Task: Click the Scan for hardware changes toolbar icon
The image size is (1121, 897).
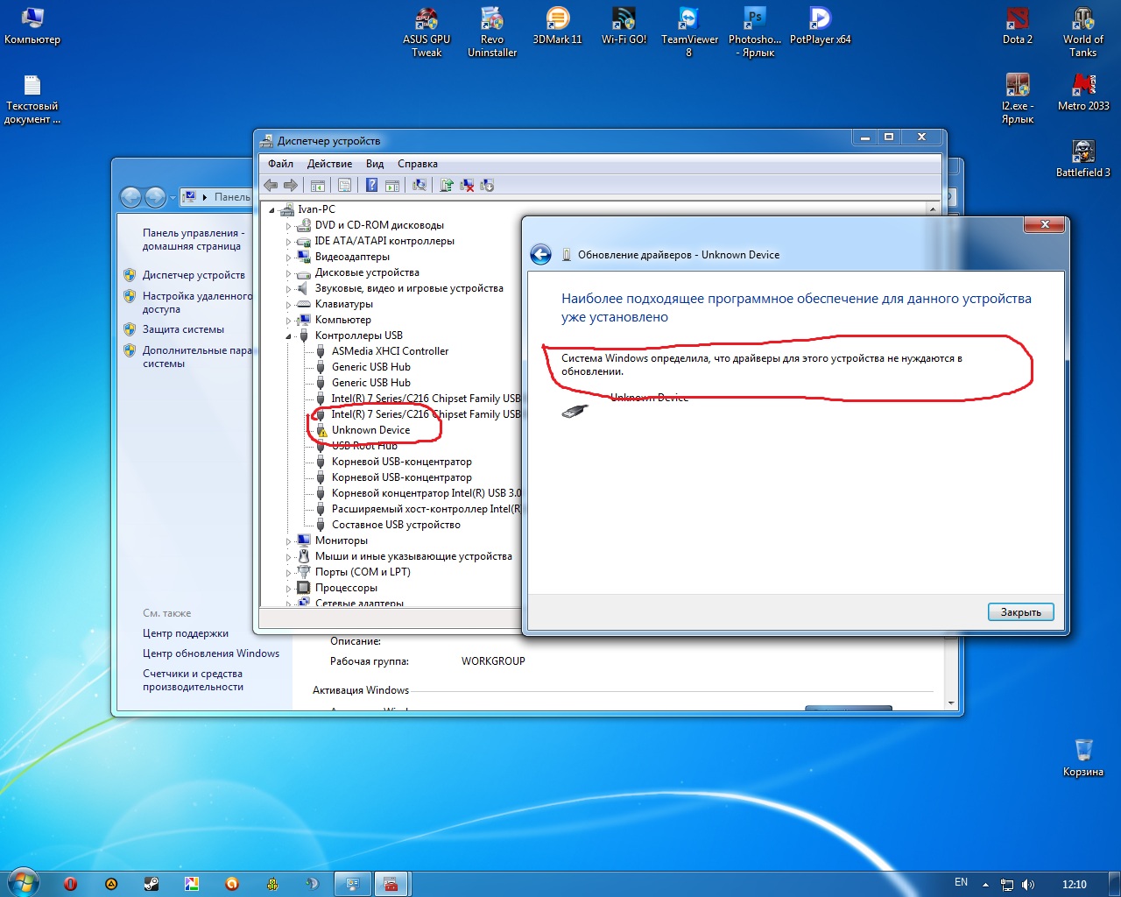Action: (x=419, y=185)
